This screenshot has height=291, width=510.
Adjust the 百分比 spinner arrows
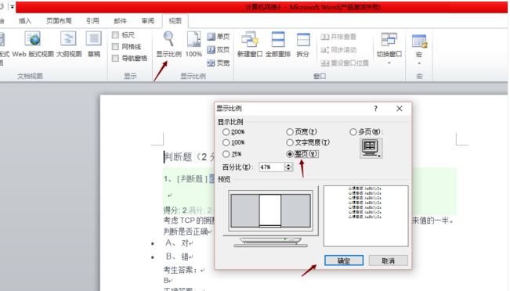pos(288,167)
